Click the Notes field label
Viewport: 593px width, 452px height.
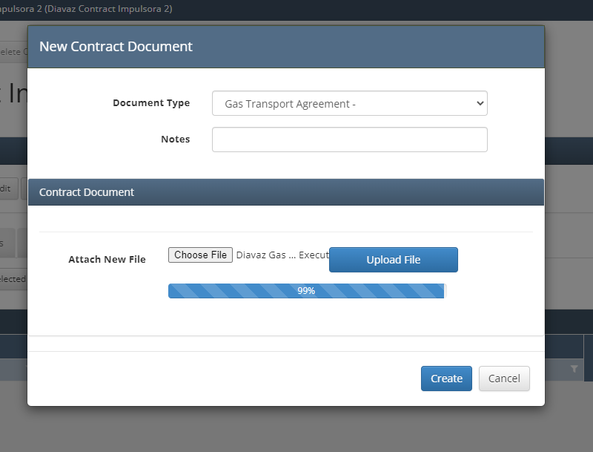pyautogui.click(x=175, y=140)
